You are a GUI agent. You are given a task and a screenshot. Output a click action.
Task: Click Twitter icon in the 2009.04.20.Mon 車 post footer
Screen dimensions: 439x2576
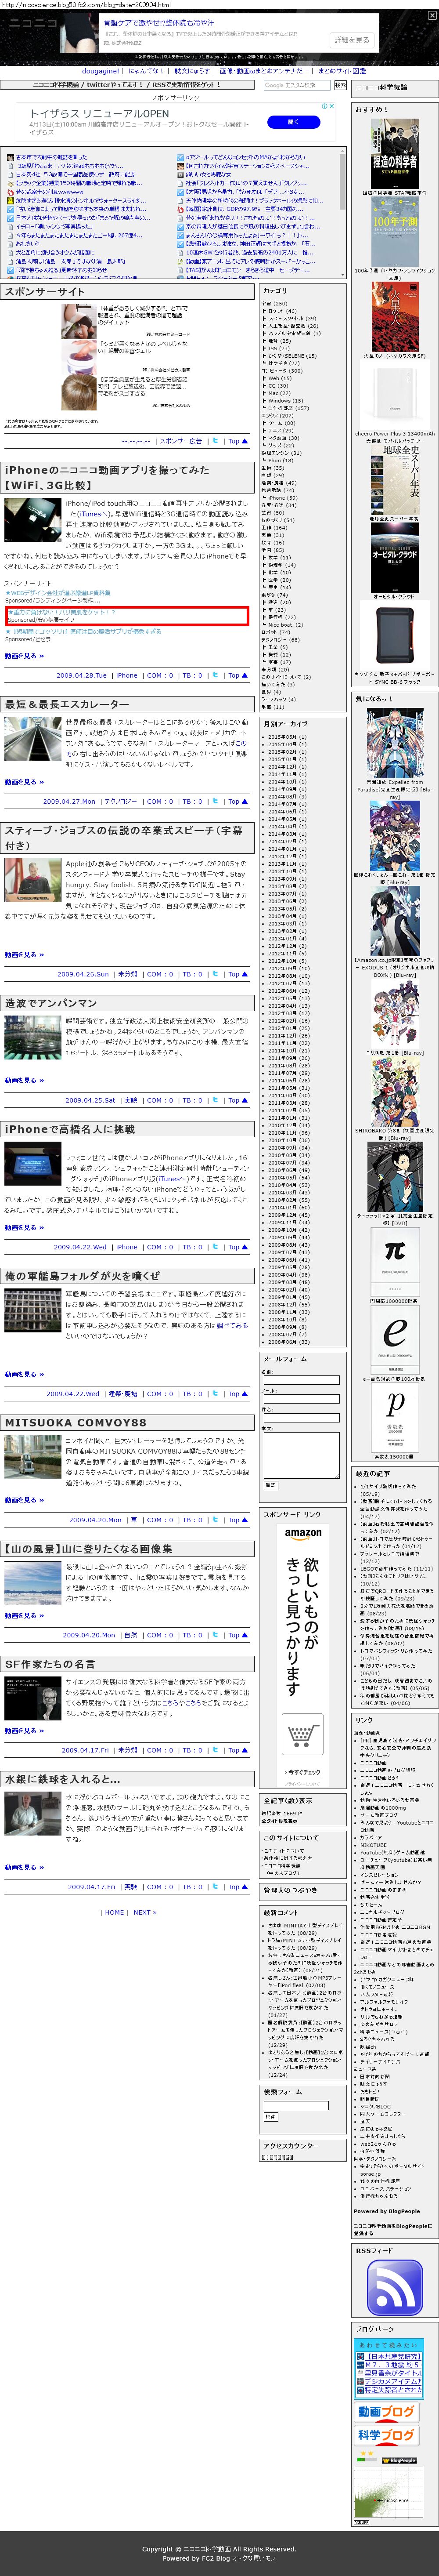tap(215, 1520)
